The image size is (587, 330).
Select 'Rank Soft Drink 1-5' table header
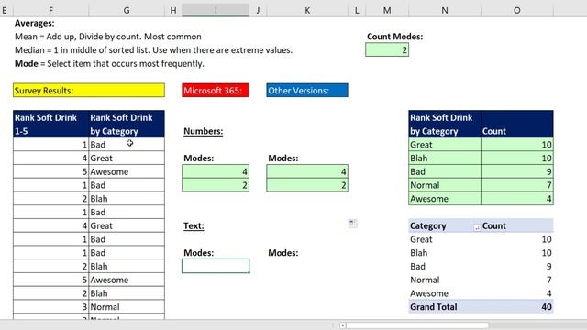point(51,124)
